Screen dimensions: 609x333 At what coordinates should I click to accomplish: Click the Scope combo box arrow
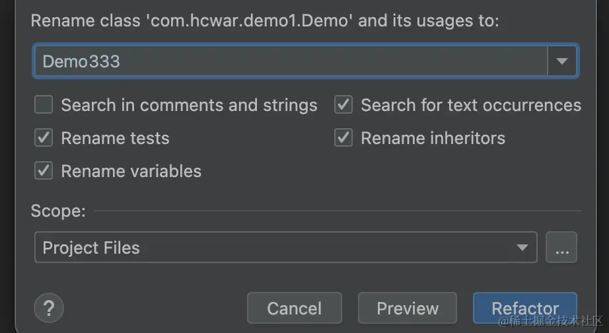[x=522, y=248]
